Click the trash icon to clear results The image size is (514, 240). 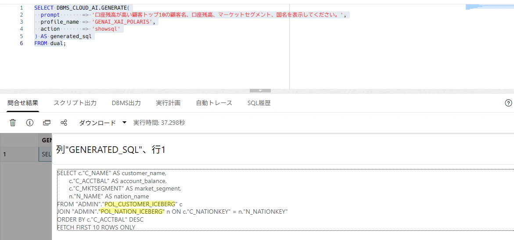(13, 123)
